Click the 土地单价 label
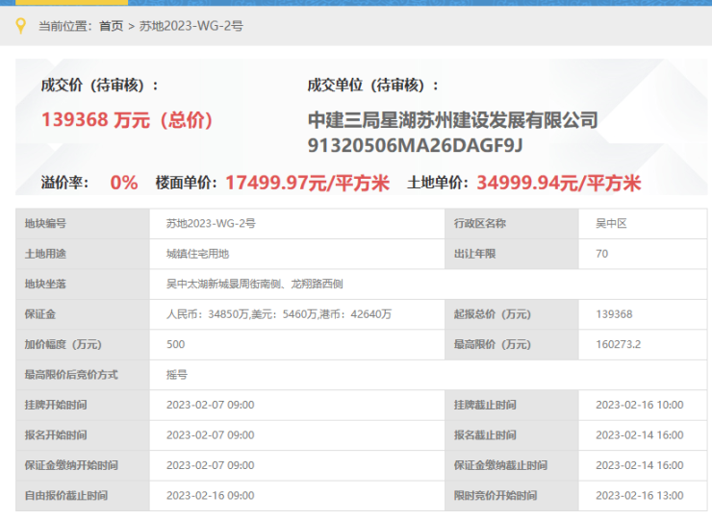The height and width of the screenshot is (520, 712). coord(438,183)
